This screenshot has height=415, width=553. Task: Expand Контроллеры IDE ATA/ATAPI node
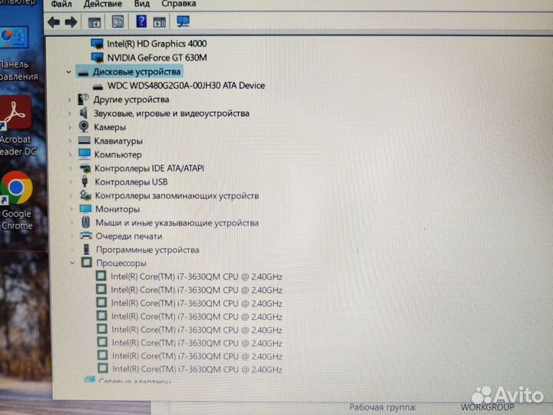click(71, 168)
